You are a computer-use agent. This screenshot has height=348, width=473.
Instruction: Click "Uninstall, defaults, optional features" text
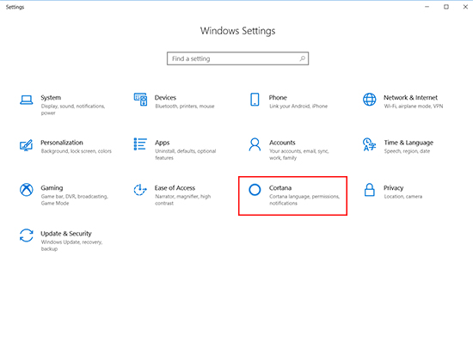(186, 155)
